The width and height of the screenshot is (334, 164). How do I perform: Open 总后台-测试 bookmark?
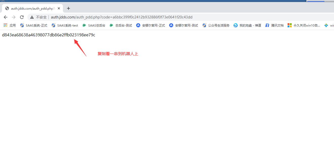pos(121,25)
